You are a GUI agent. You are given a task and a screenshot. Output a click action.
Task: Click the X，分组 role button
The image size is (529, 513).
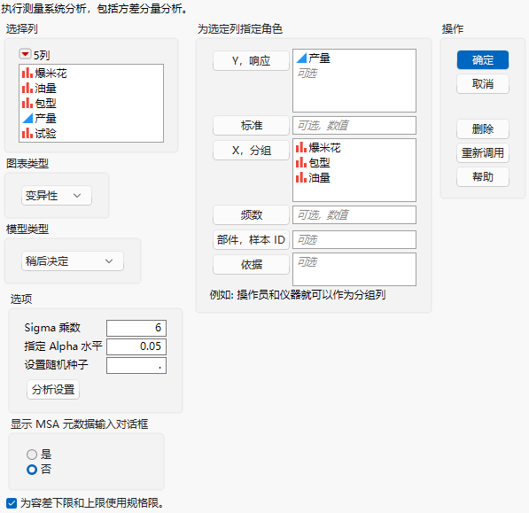251,150
